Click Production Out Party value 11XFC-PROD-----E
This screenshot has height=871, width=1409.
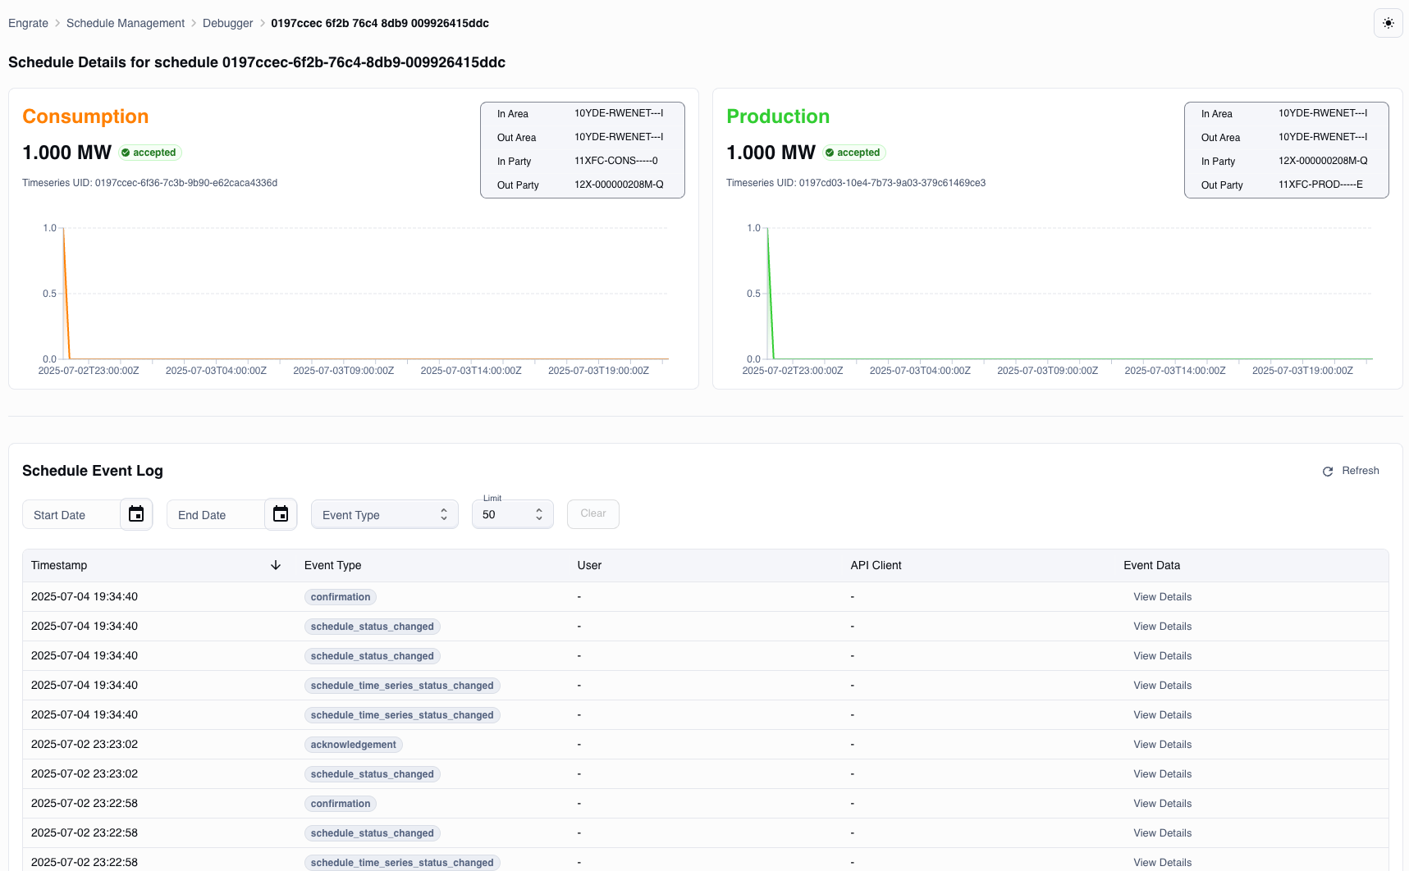(x=1320, y=185)
